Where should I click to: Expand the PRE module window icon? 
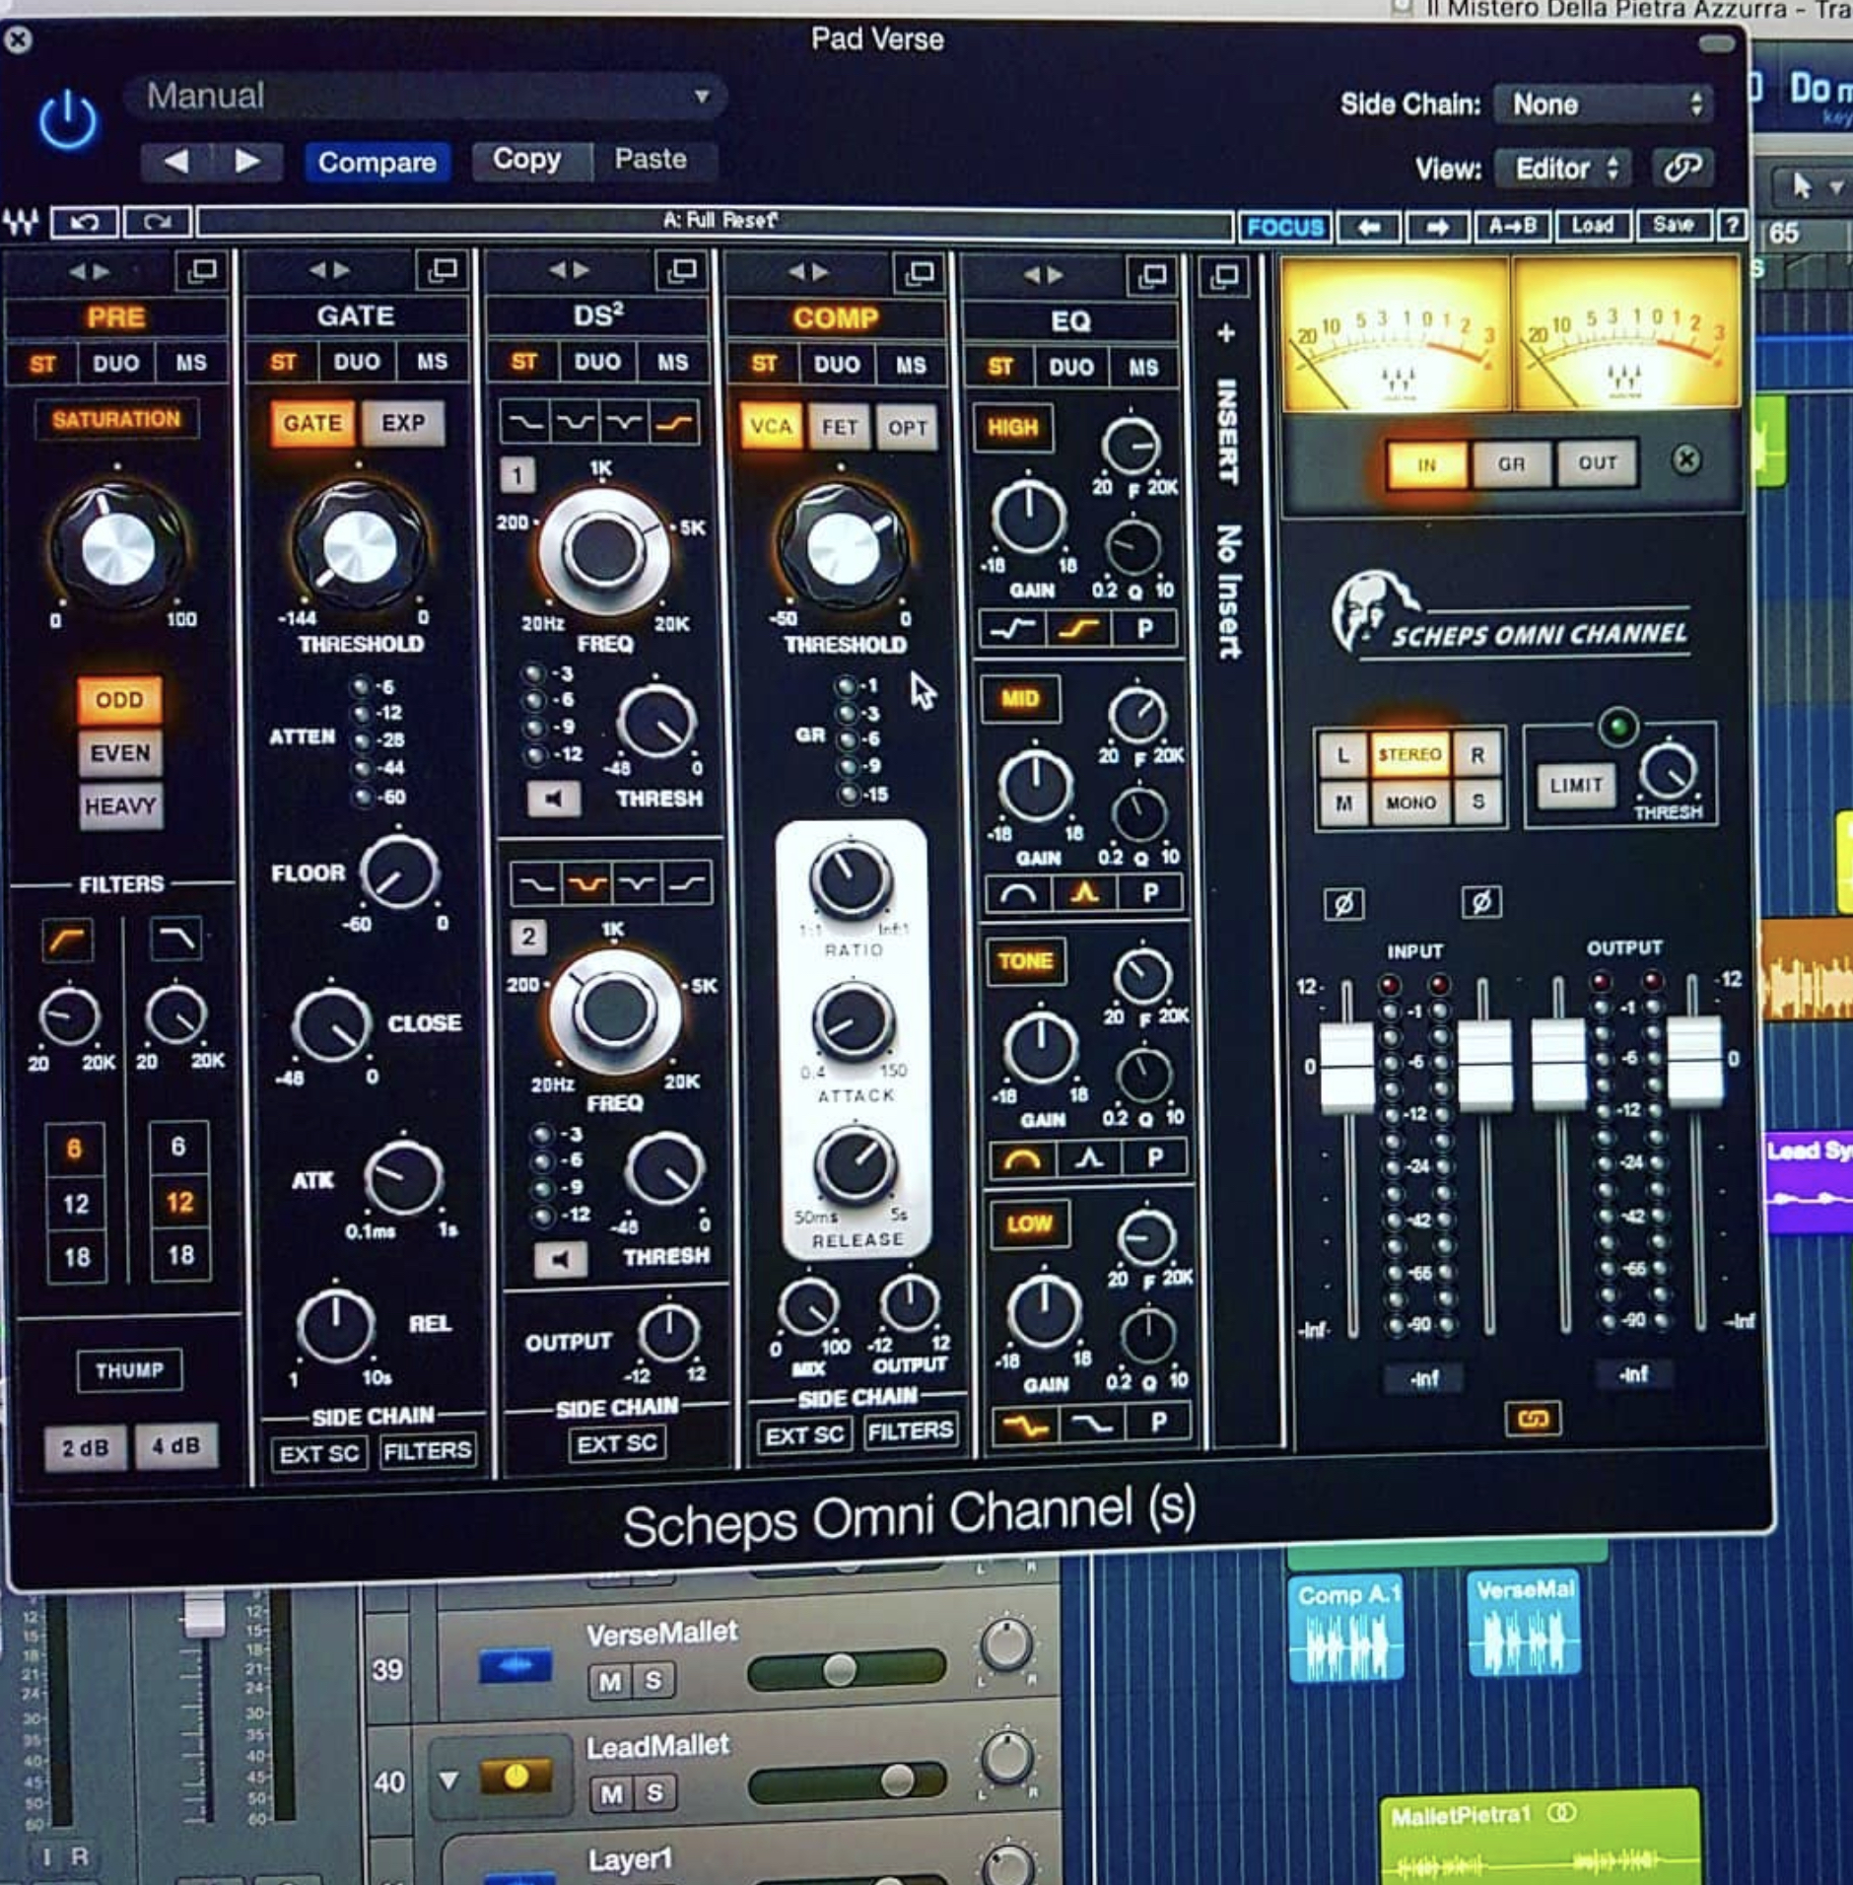(x=202, y=270)
